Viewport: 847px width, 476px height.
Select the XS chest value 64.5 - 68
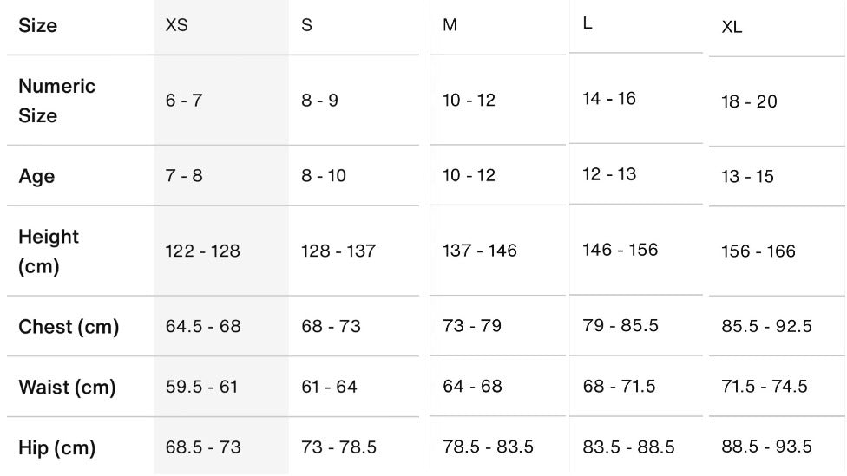tap(203, 327)
